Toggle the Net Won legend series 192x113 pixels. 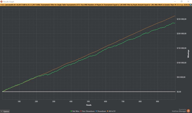point(75,111)
